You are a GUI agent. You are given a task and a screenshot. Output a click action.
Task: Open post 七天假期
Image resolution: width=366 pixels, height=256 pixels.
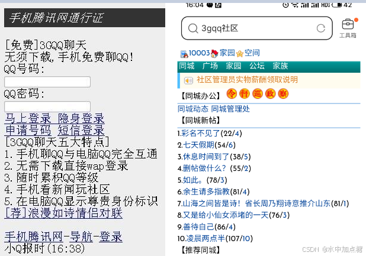[x=198, y=145]
